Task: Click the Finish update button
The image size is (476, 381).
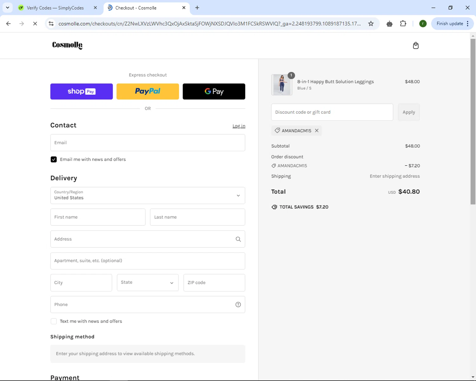Action: (450, 23)
